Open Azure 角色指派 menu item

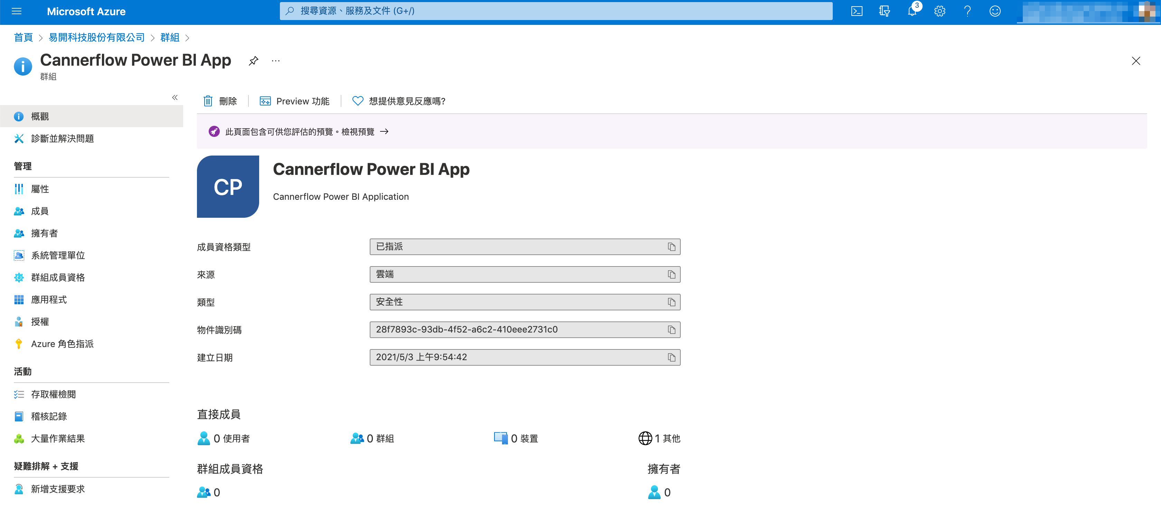pos(92,344)
